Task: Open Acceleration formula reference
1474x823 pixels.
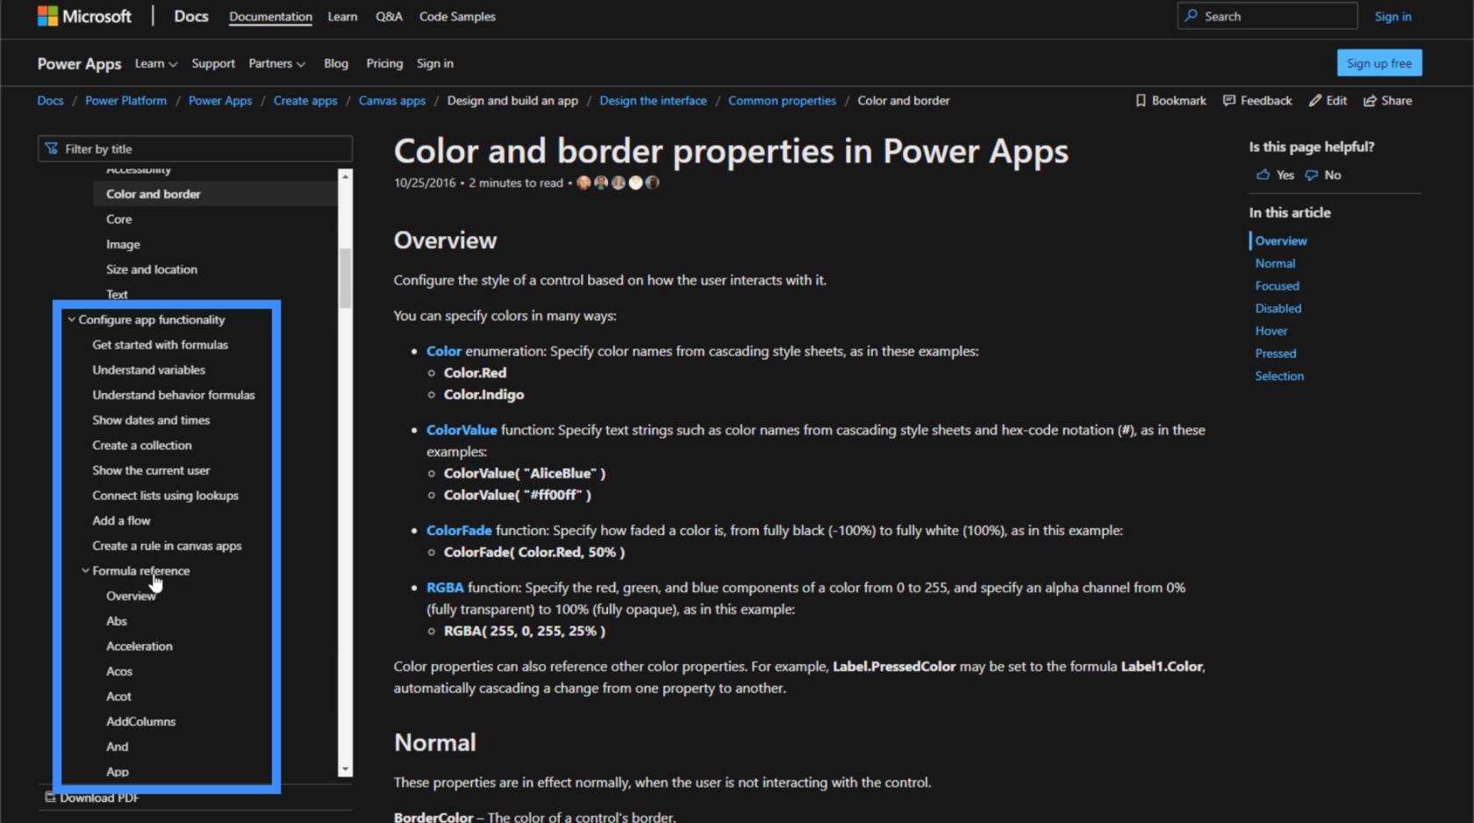Action: (x=140, y=647)
